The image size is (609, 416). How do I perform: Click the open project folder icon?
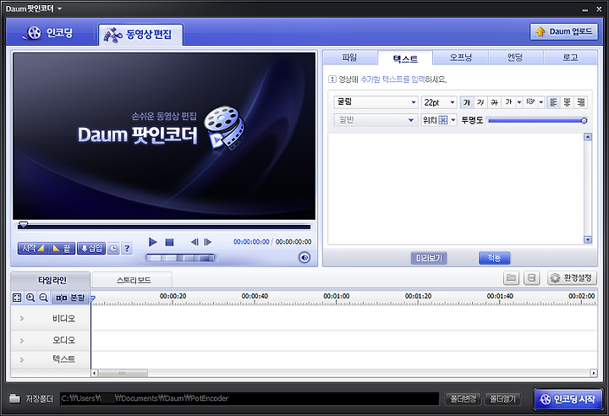tap(512, 277)
